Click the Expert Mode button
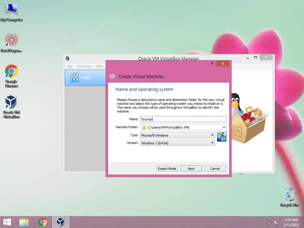The width and height of the screenshot is (304, 228). [x=167, y=169]
